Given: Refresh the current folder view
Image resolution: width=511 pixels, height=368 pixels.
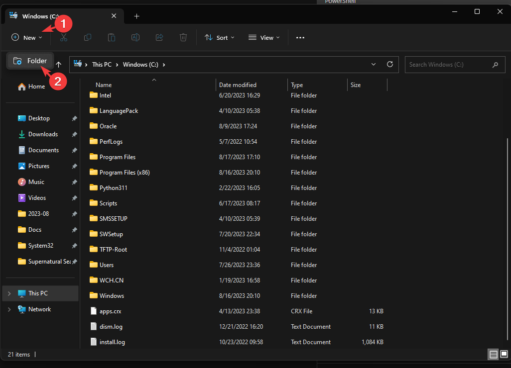Looking at the screenshot, I should pos(390,64).
